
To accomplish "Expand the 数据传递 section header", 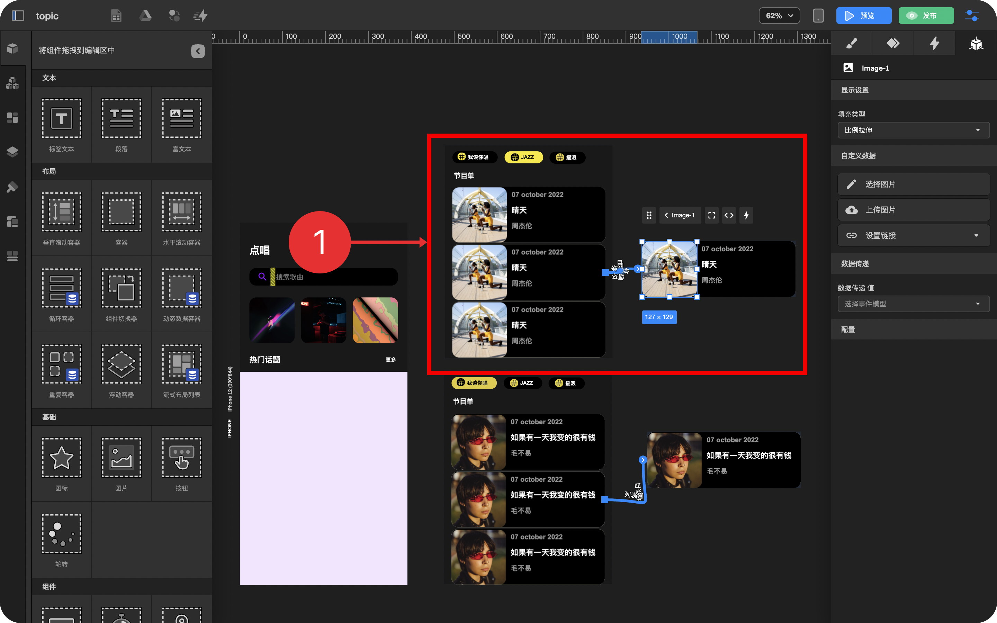I will coord(914,264).
